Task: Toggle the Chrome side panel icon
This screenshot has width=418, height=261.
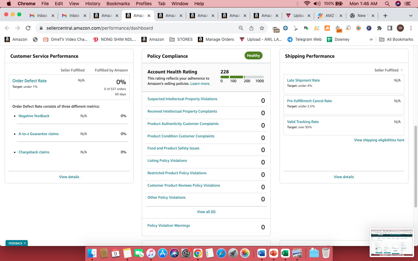Action: click(x=390, y=28)
